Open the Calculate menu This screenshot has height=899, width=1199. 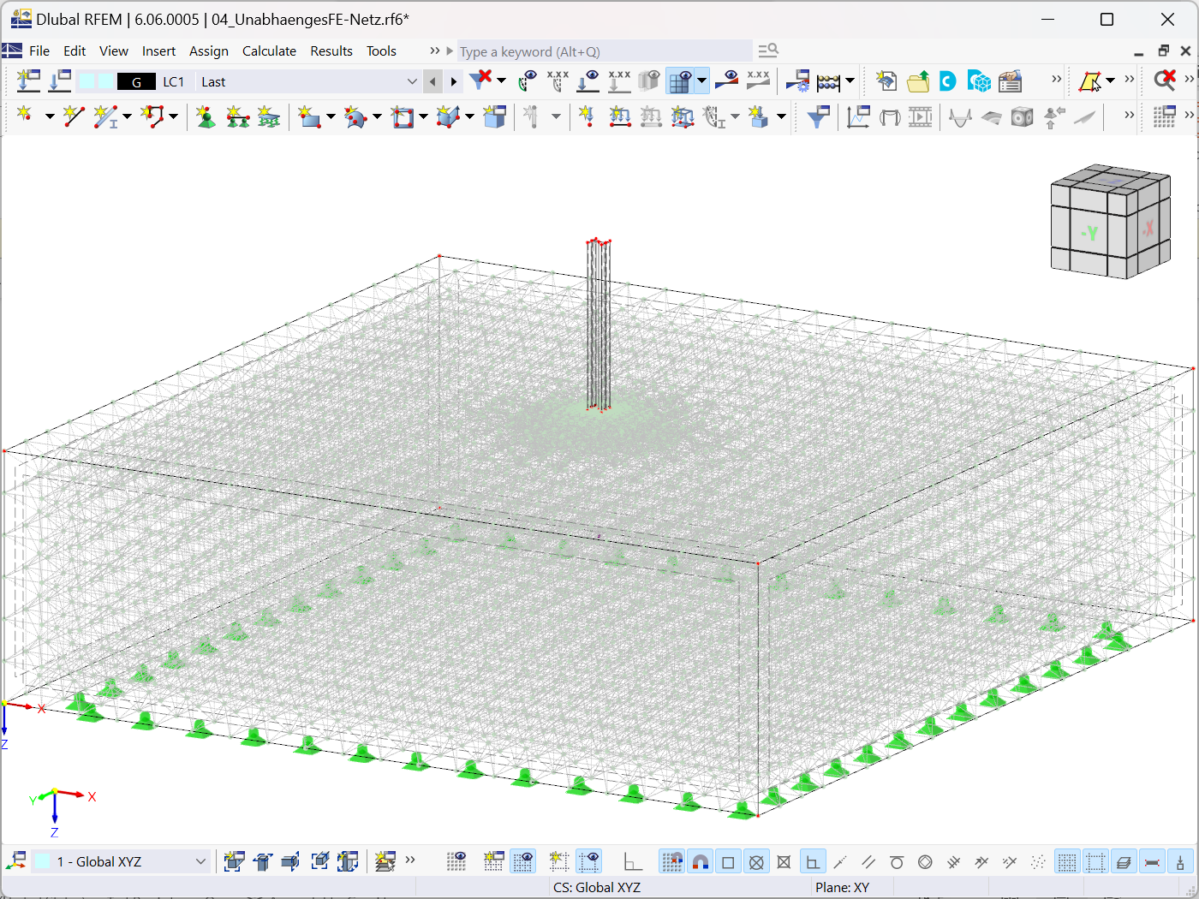tap(269, 51)
